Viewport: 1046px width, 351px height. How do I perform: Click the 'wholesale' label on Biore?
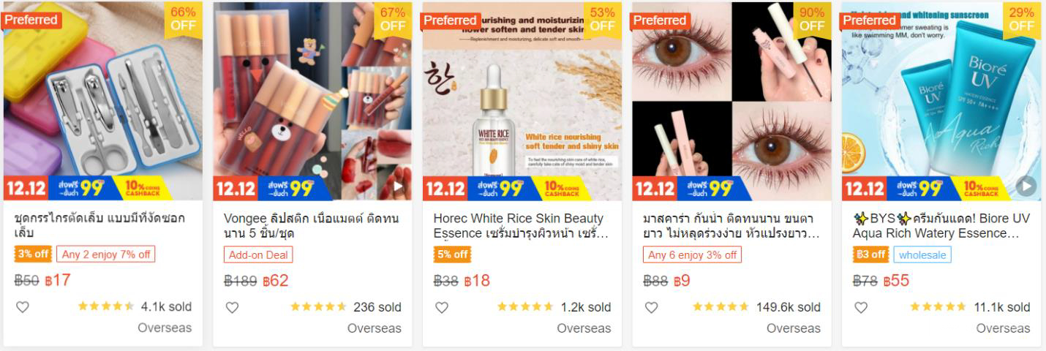[922, 254]
